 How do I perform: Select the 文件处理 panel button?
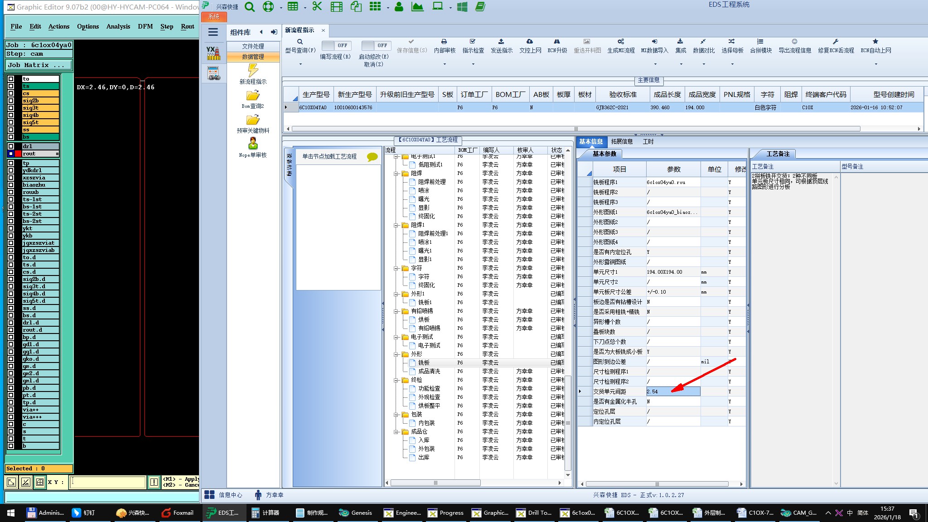pos(253,46)
